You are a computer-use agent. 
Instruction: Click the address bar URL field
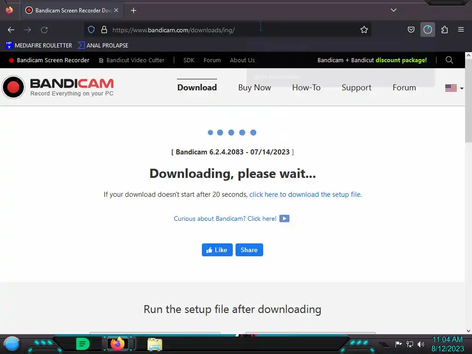pyautogui.click(x=229, y=30)
